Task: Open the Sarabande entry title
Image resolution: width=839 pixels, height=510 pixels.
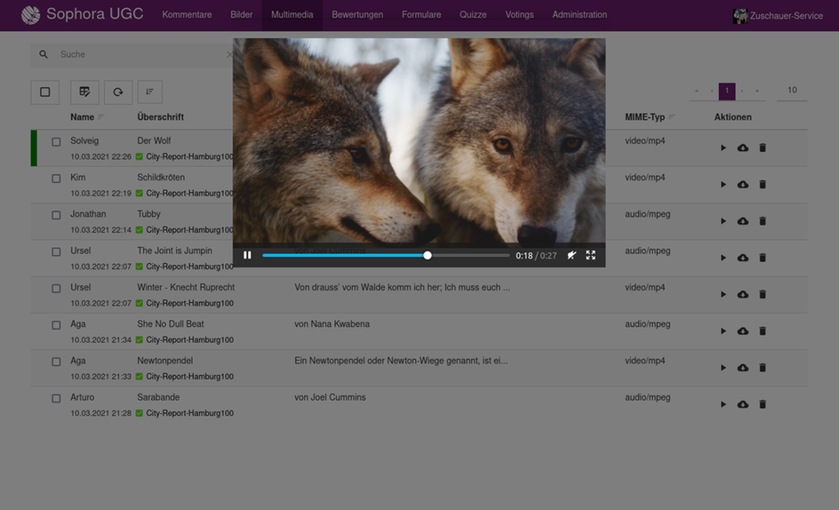Action: coord(158,398)
